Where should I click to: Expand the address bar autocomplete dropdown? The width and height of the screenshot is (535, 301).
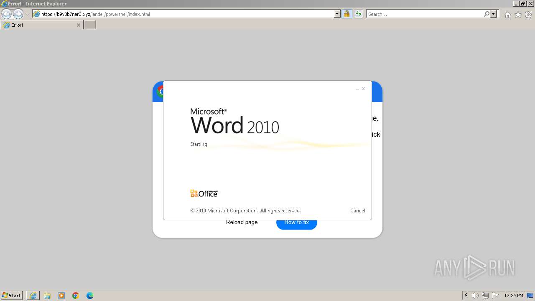coord(337,14)
